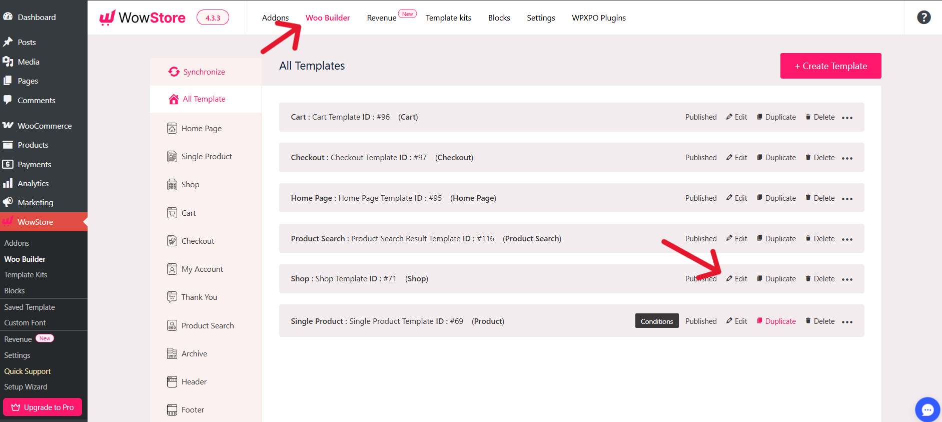This screenshot has height=422, width=942.
Task: Open the Blocks top tab
Action: coord(499,18)
